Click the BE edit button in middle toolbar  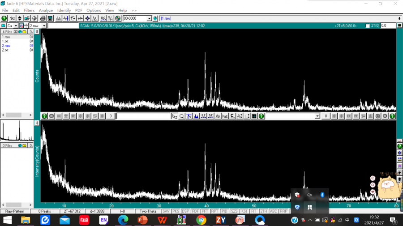[203, 116]
